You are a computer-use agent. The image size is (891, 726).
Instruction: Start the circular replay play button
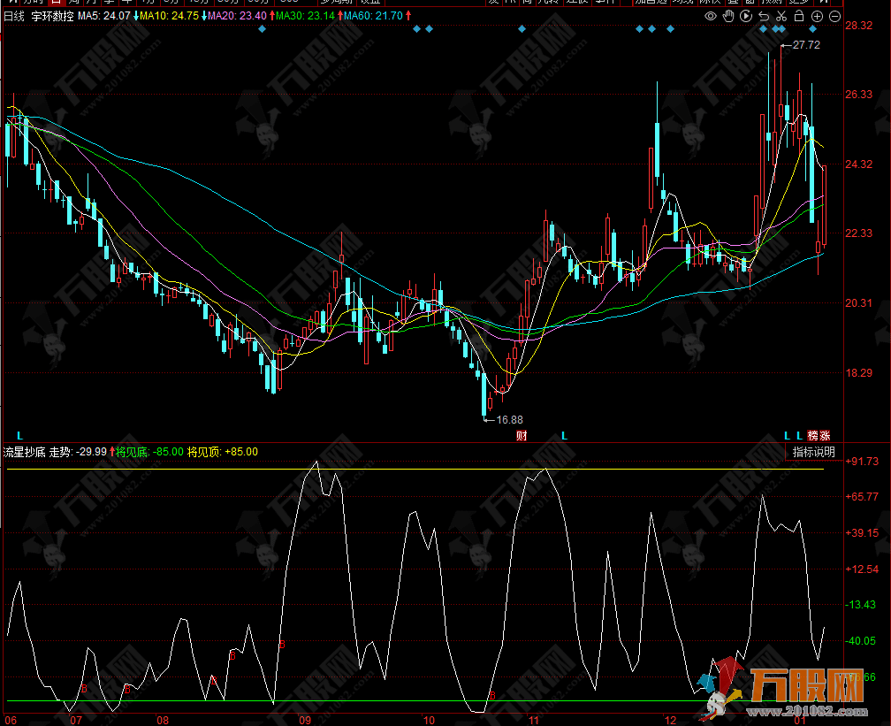[x=746, y=16]
